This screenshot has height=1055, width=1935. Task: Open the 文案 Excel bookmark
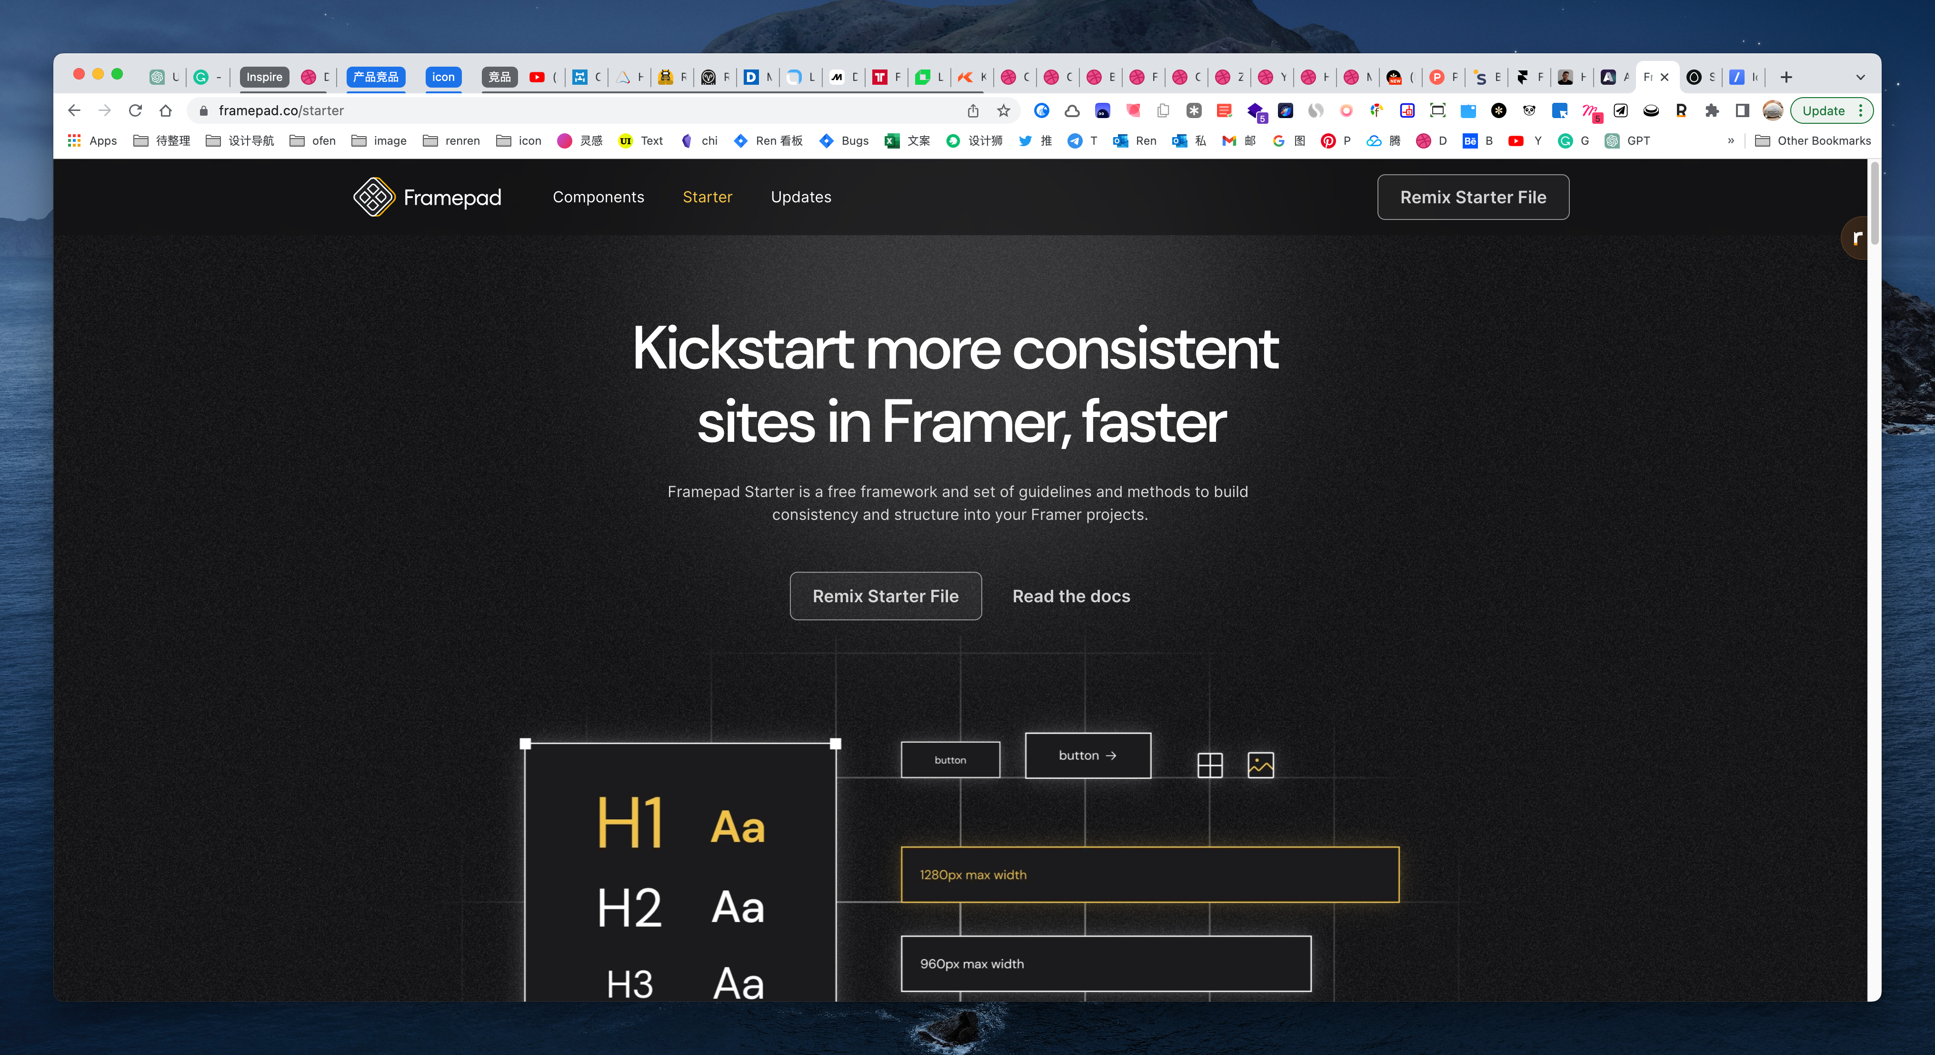pyautogui.click(x=908, y=140)
